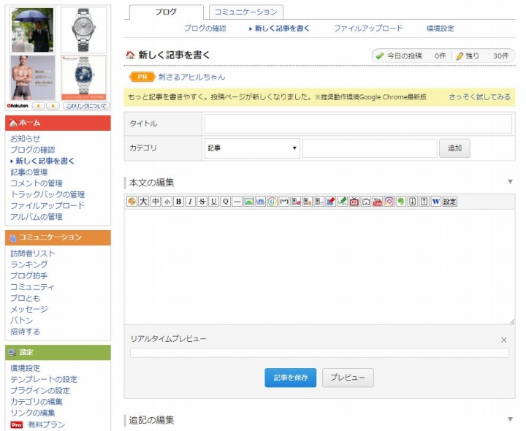Apply large font size (大) button
Viewport: 526px width, 431px height.
[144, 202]
